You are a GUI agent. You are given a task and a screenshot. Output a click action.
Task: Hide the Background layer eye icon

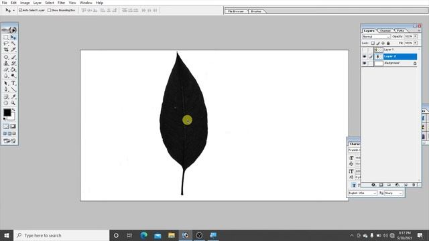[364, 63]
